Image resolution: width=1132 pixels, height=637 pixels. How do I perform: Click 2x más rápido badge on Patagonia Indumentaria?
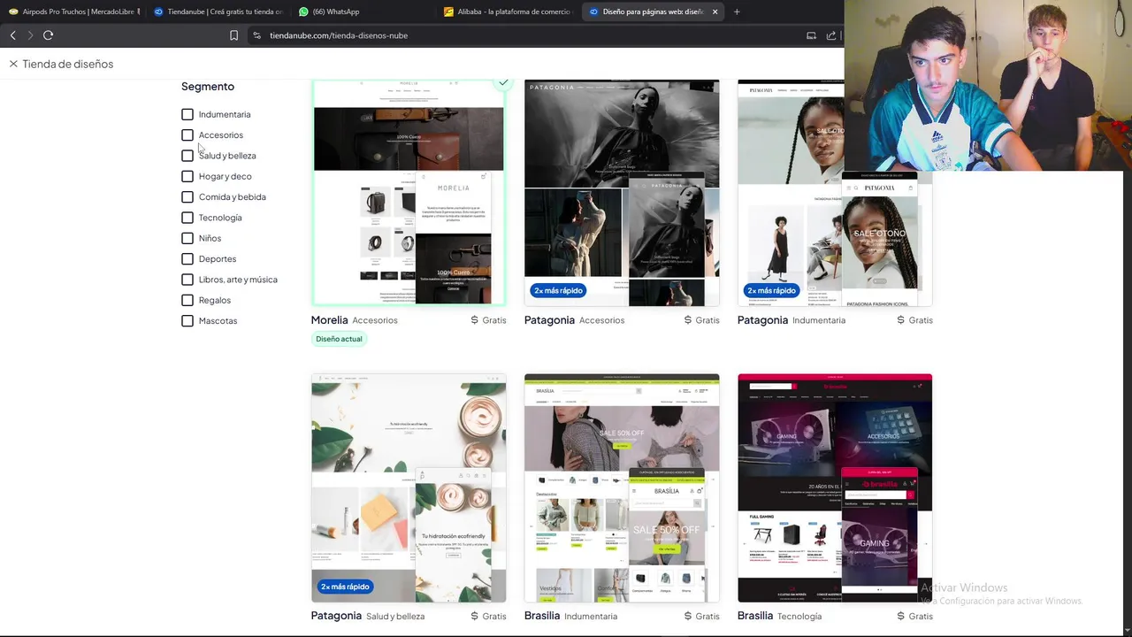click(771, 290)
